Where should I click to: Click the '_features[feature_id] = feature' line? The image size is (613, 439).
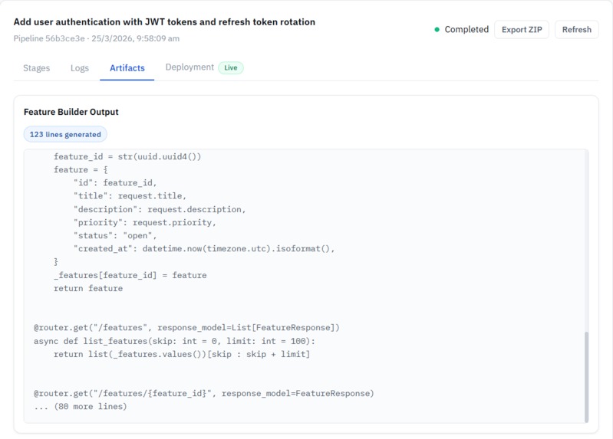click(130, 275)
